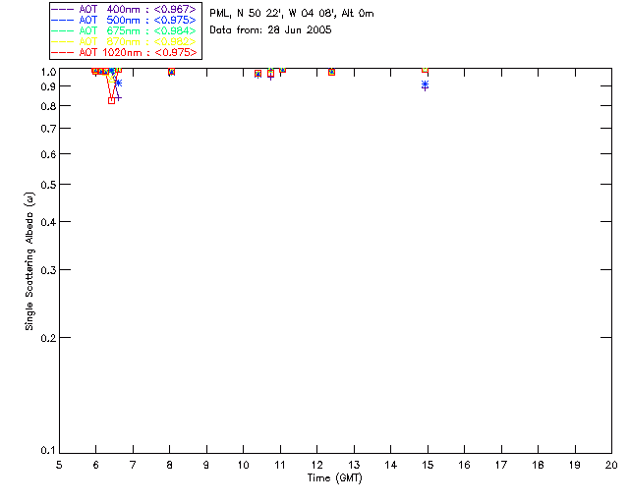Viewport: 629px width, 503px height.
Task: Click the blue asterisk marker at time 15
Action: [426, 84]
